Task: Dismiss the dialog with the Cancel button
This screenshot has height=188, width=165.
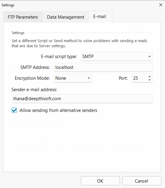Action: [142, 181]
